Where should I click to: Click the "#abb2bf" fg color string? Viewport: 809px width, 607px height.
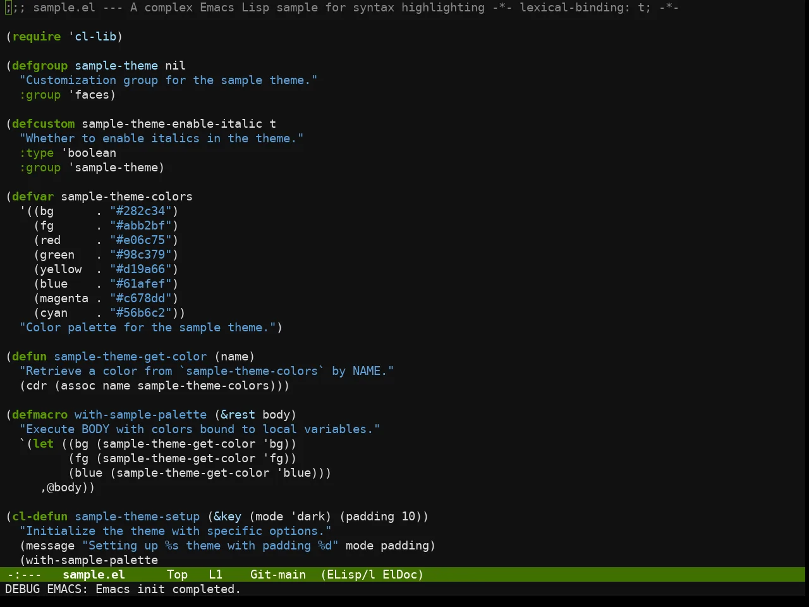(141, 226)
